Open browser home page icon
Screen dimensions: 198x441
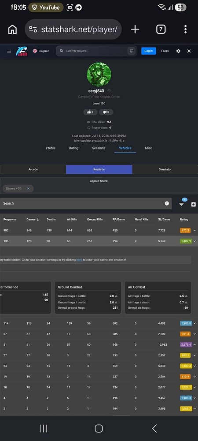[12, 29]
